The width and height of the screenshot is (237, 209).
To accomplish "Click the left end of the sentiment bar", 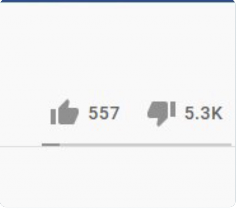I will tap(44, 145).
